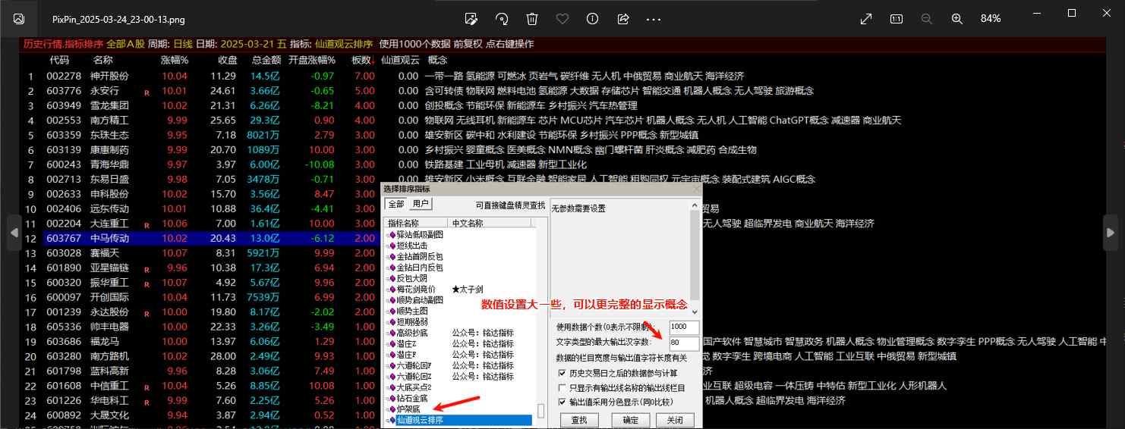Click the 全部A股 label in header
Screen dimensions: 1125x429
(125, 44)
